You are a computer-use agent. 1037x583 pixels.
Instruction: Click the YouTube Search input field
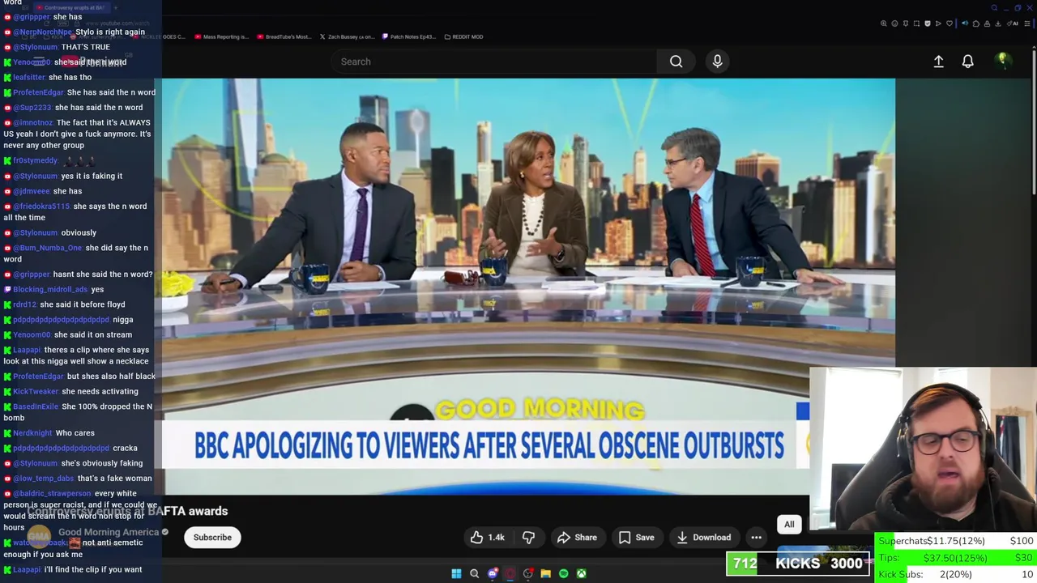click(494, 62)
